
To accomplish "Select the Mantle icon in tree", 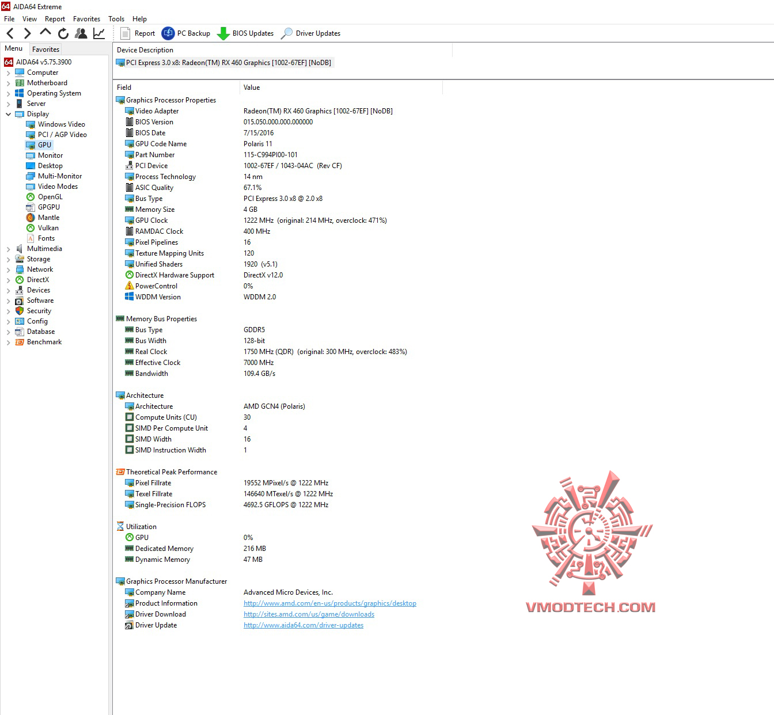I will [31, 218].
